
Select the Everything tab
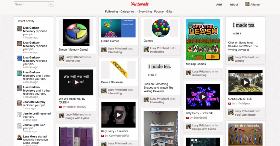145,11
